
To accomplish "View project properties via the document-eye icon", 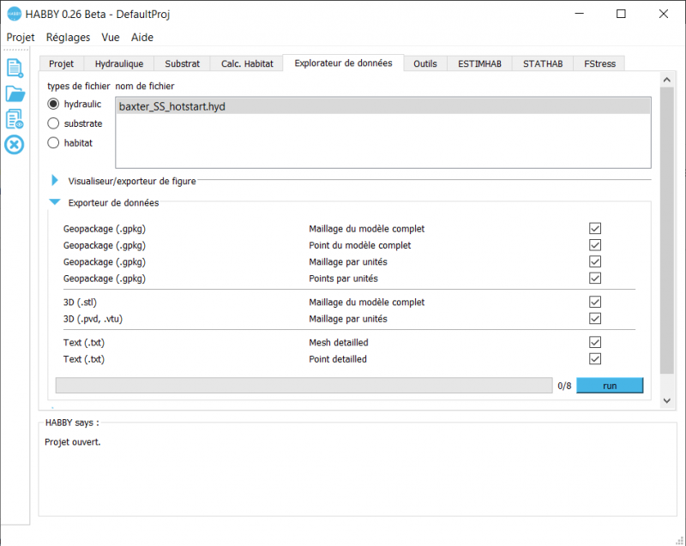I will click(14, 119).
